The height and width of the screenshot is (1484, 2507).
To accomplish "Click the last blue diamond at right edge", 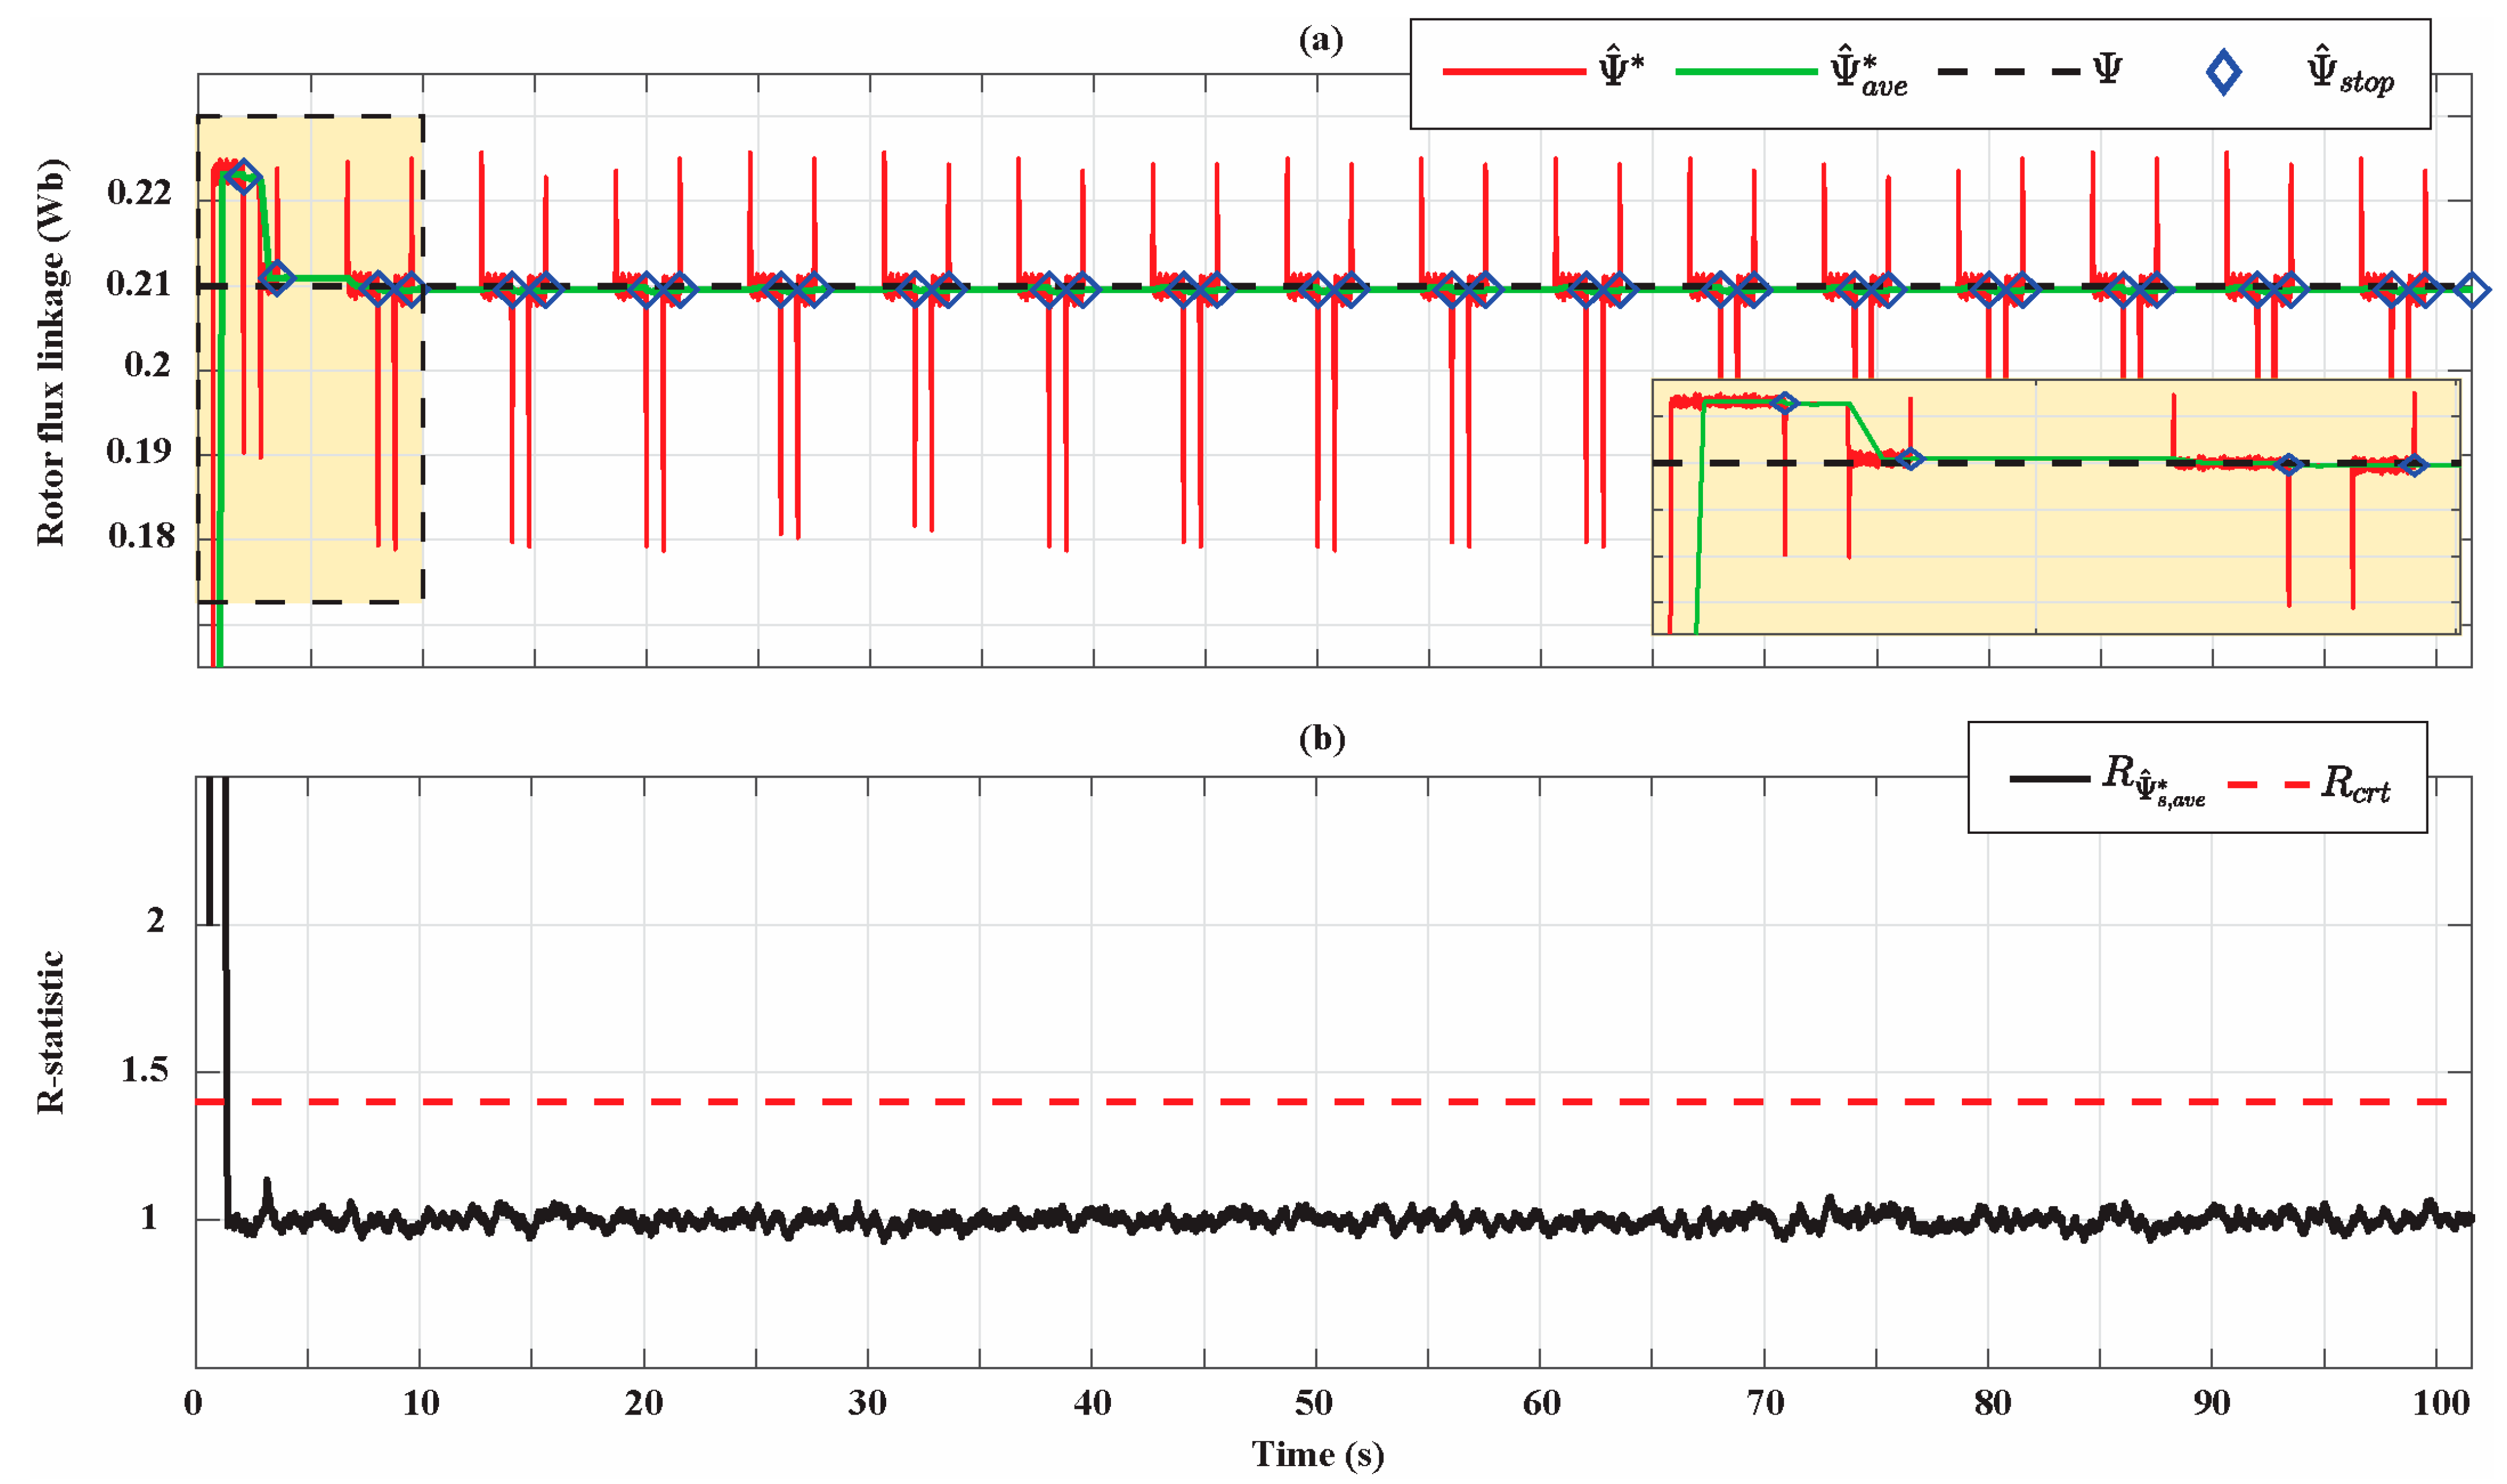I will (x=2471, y=291).
